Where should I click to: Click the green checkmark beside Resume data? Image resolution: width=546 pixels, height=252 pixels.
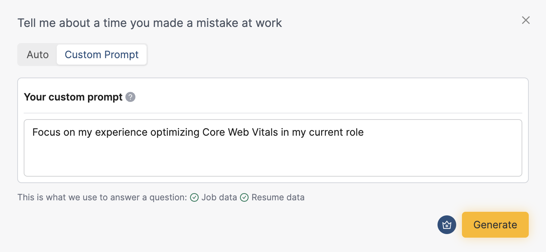[x=245, y=197]
